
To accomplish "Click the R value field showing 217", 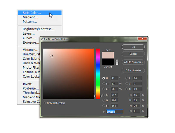I will tap(114, 95).
